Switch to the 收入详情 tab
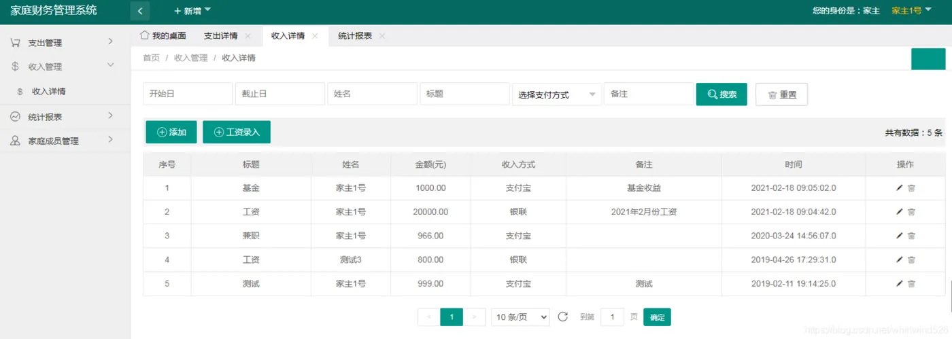The image size is (952, 339). pyautogui.click(x=288, y=36)
